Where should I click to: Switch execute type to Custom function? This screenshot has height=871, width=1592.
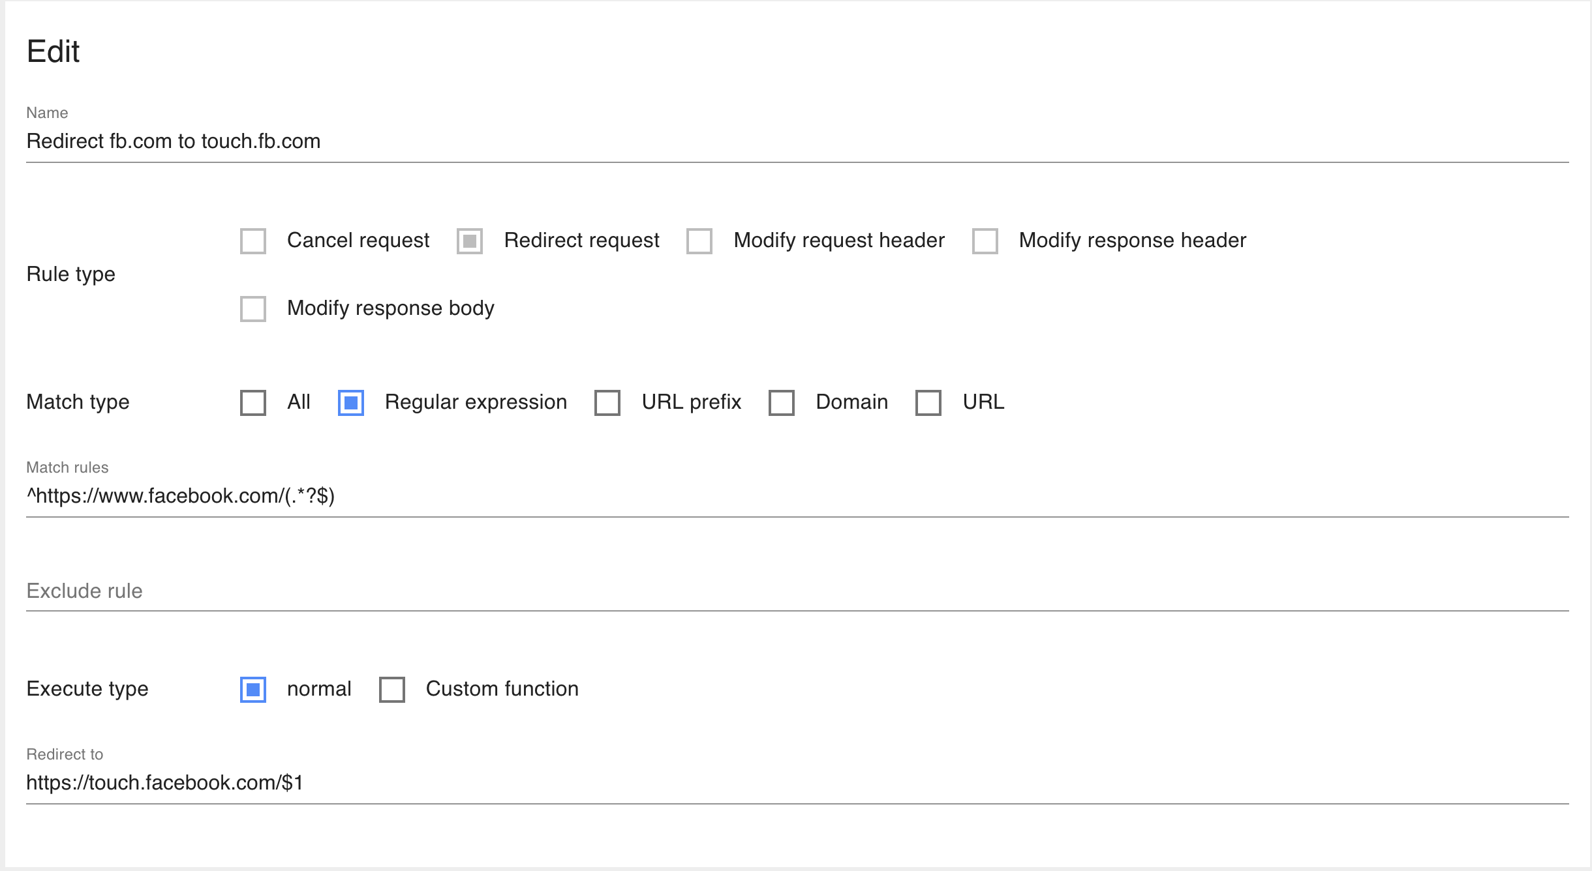coord(392,689)
